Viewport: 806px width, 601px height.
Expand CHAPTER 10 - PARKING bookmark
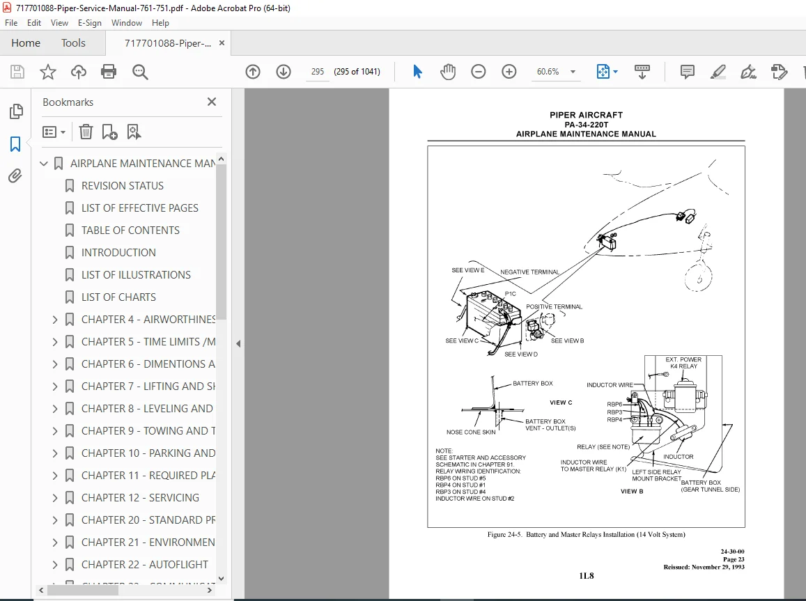[x=55, y=453]
